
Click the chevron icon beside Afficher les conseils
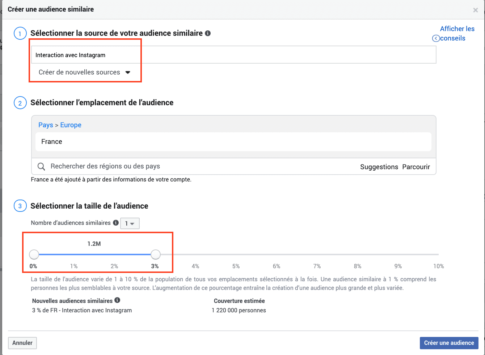[x=436, y=38]
